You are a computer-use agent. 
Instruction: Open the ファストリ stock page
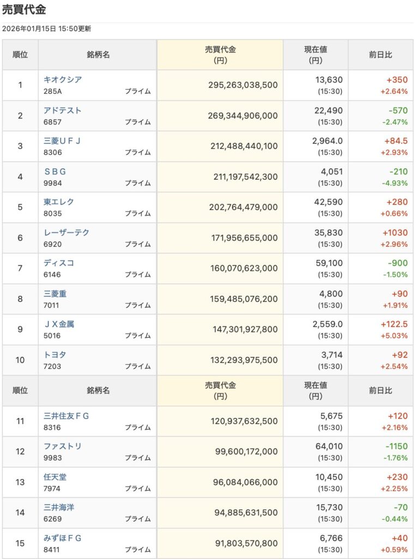[63, 447]
